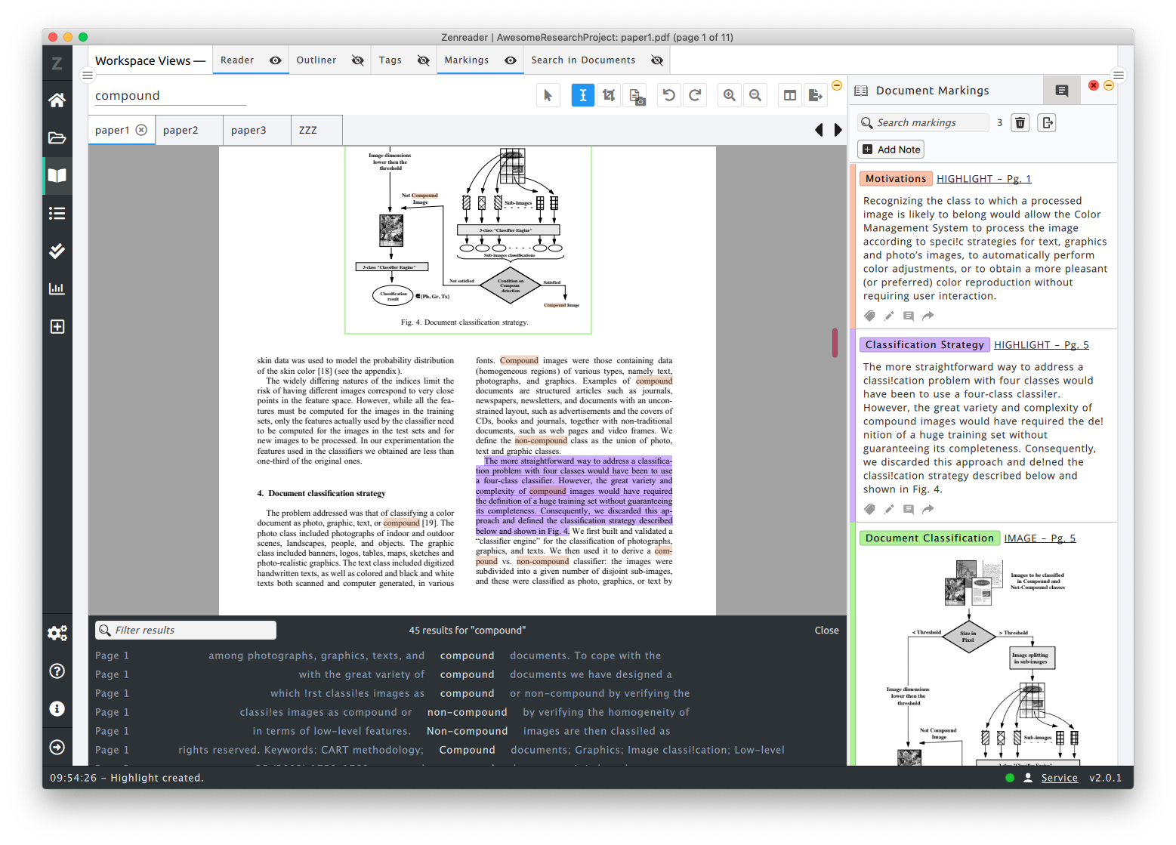The width and height of the screenshot is (1176, 845).
Task: Click the Motivations color label
Action: pos(895,179)
